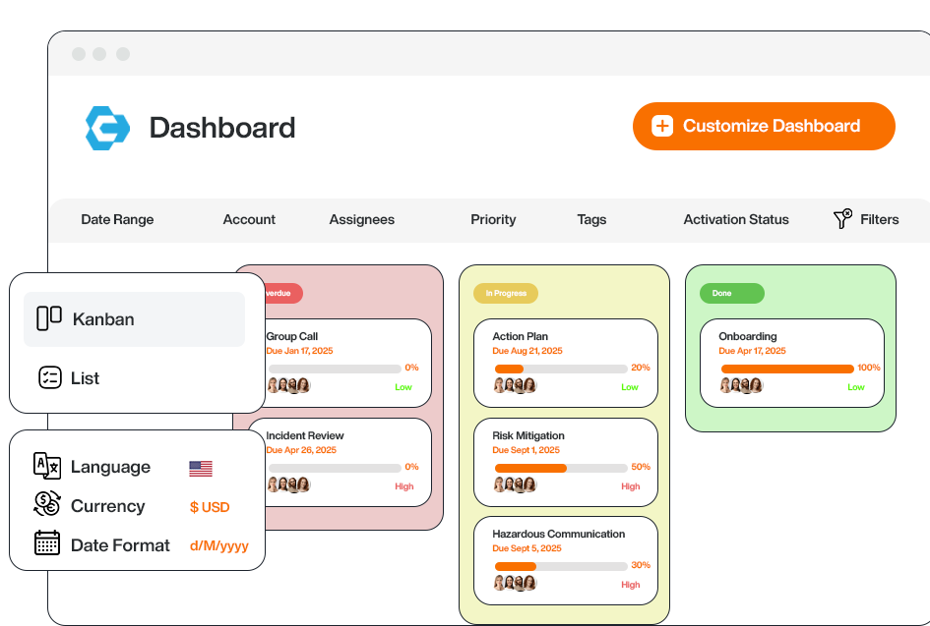Click the Kanban board view icon
Screen dimensions: 930x626
click(49, 318)
